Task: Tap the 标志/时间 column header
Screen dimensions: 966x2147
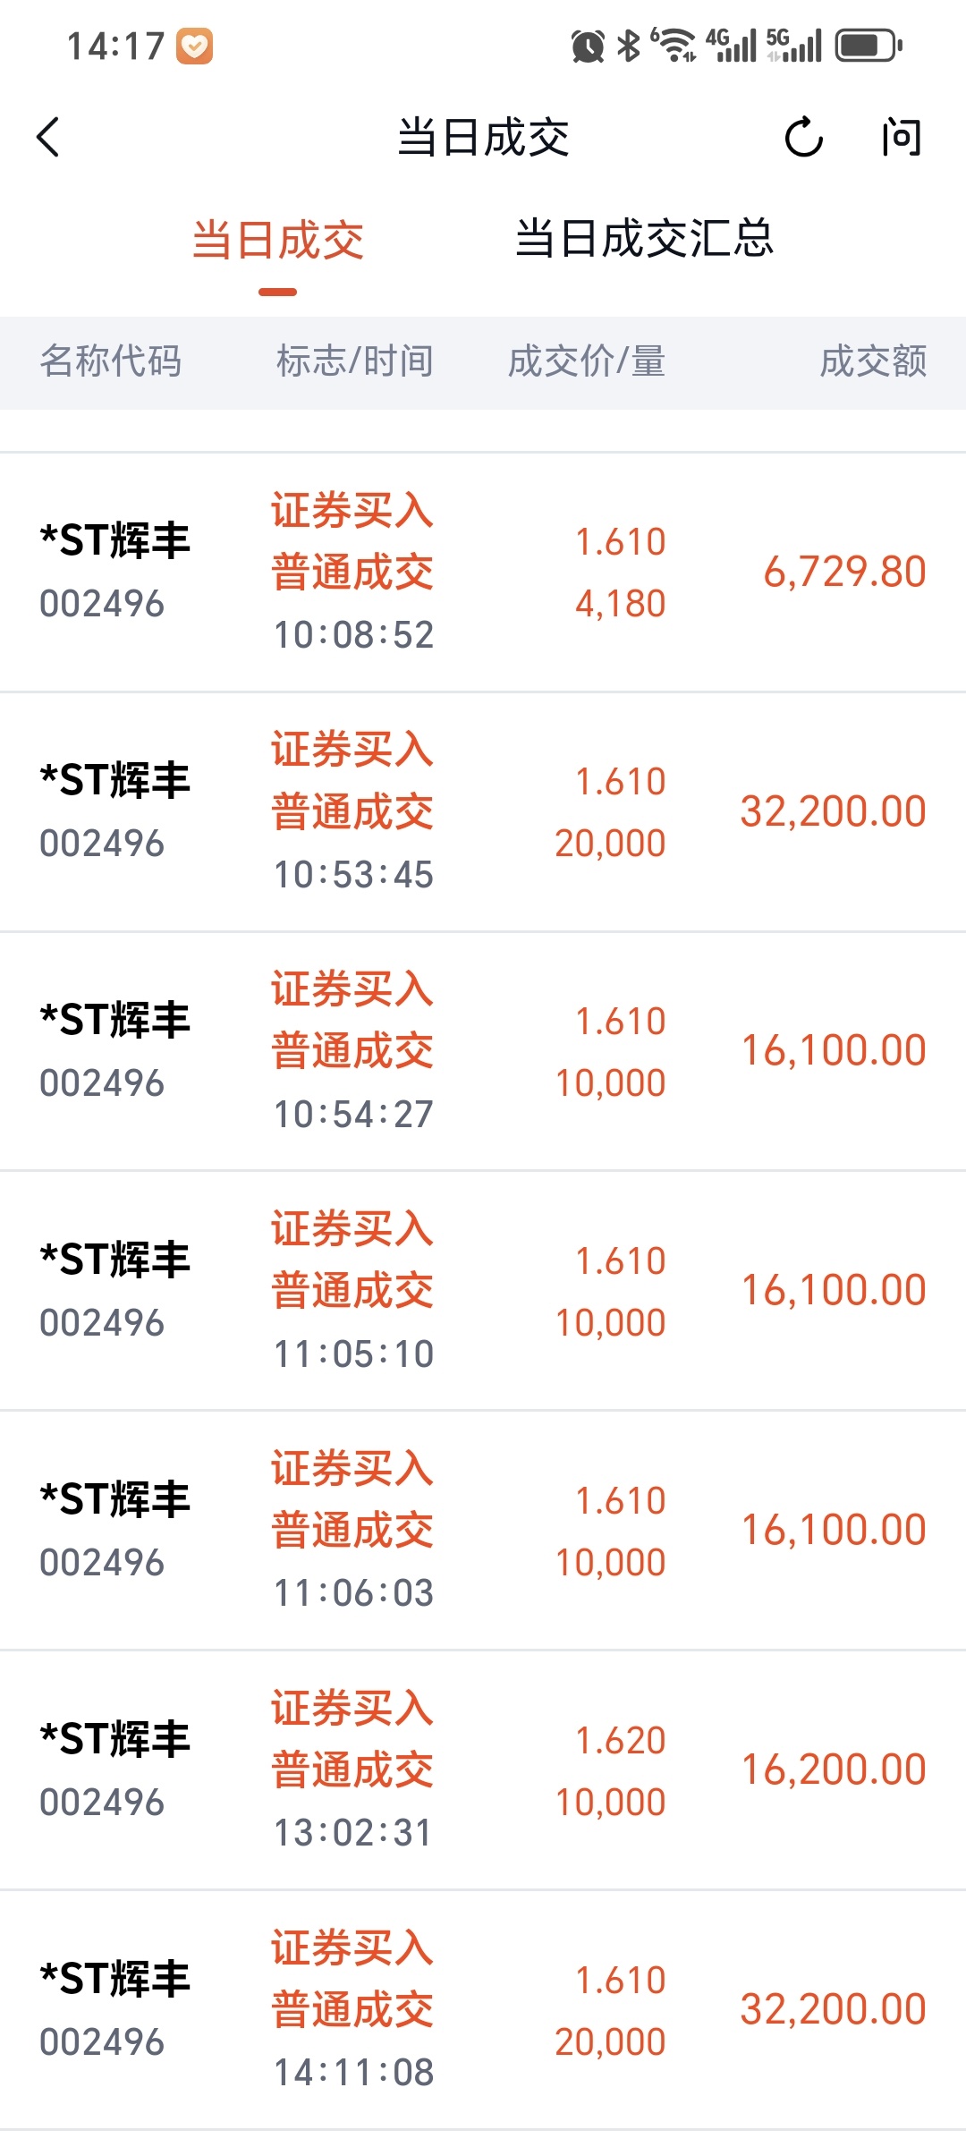Action: coord(354,362)
